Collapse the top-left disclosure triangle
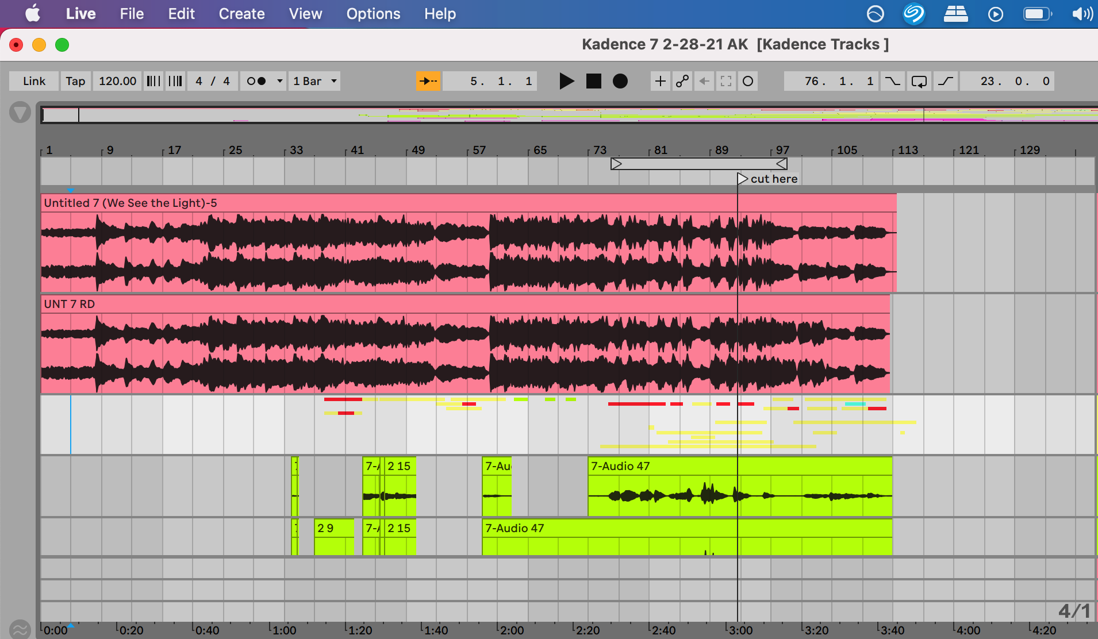The height and width of the screenshot is (639, 1098). point(20,112)
